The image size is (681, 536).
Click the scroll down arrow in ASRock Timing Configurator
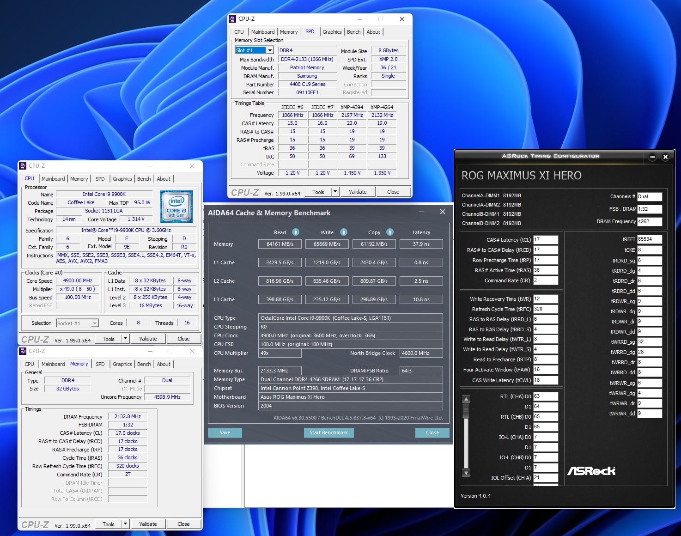(466, 473)
